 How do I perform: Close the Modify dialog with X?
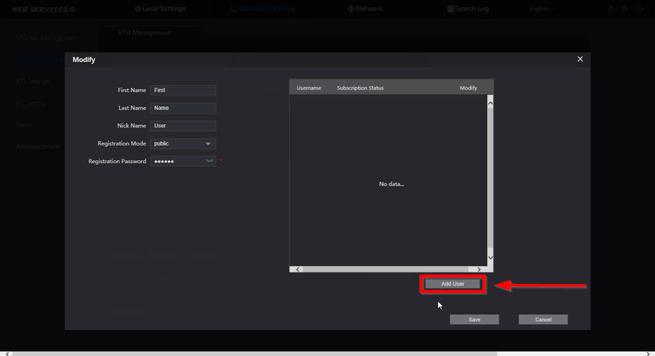click(580, 59)
